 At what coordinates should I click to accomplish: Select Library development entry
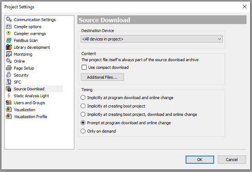(x=32, y=47)
